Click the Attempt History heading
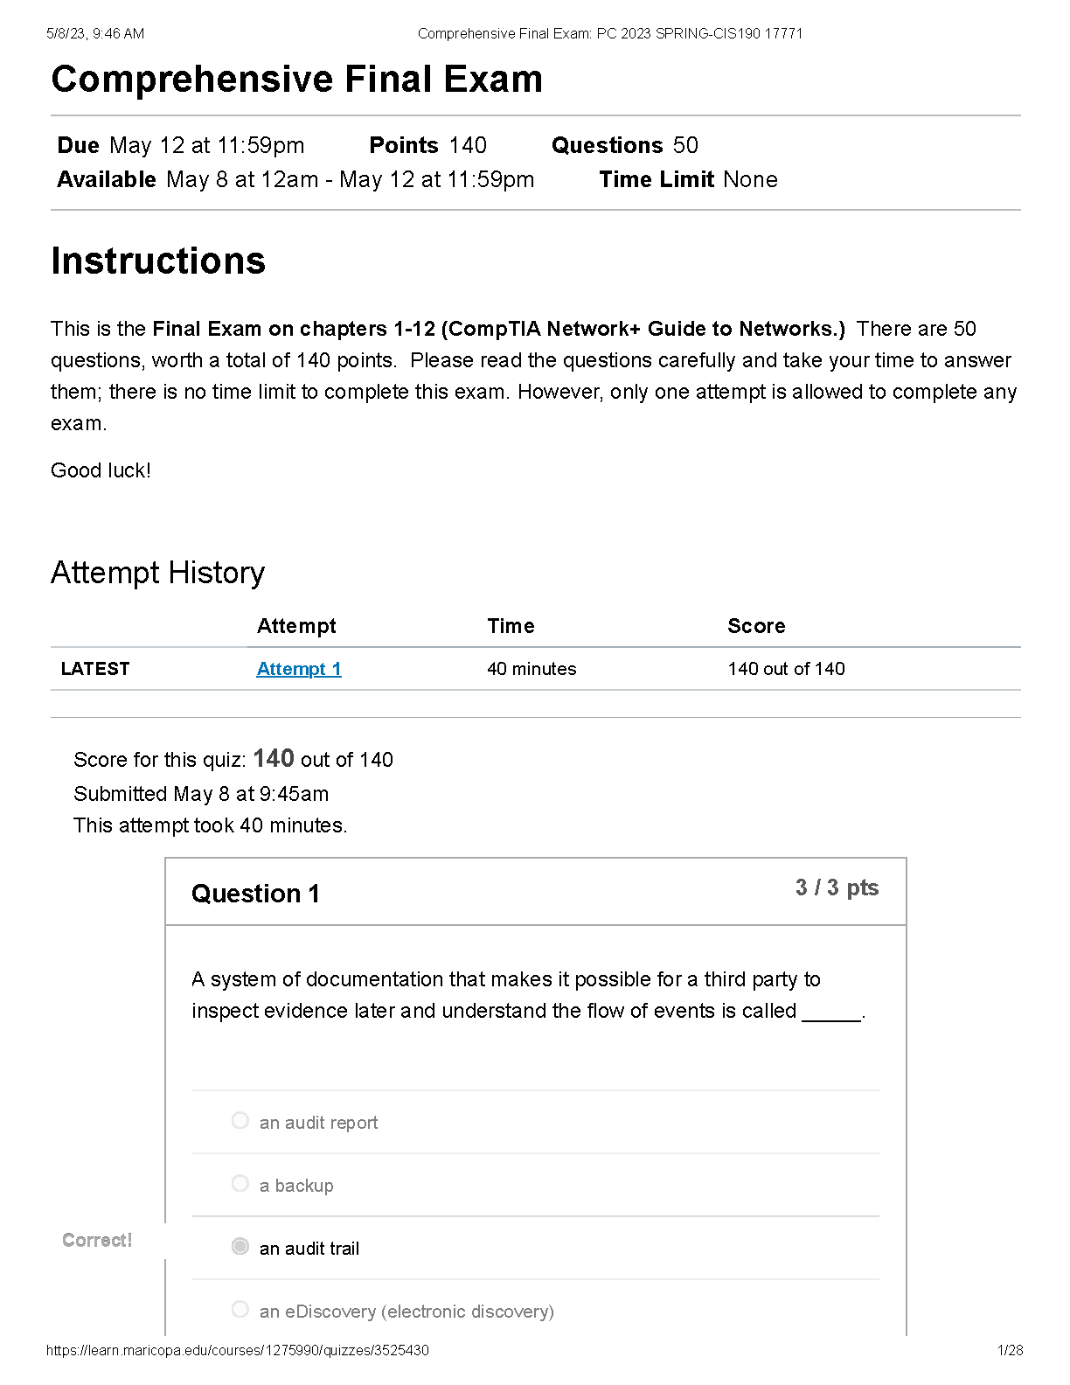This screenshot has width=1070, height=1385. click(158, 573)
